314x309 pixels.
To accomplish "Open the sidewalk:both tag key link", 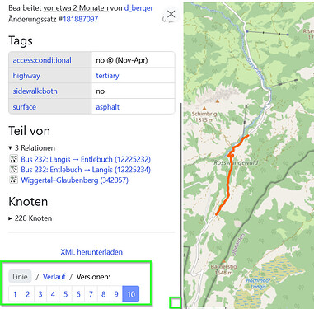I will tap(35, 91).
